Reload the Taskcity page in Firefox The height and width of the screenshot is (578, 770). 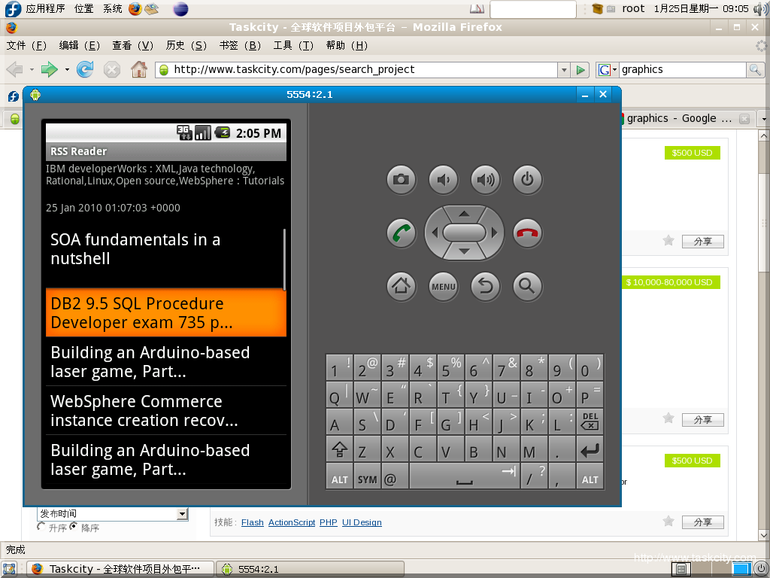tap(84, 69)
